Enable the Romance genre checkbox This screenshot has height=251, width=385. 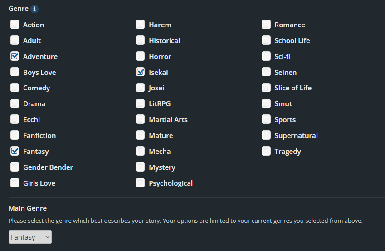point(266,25)
